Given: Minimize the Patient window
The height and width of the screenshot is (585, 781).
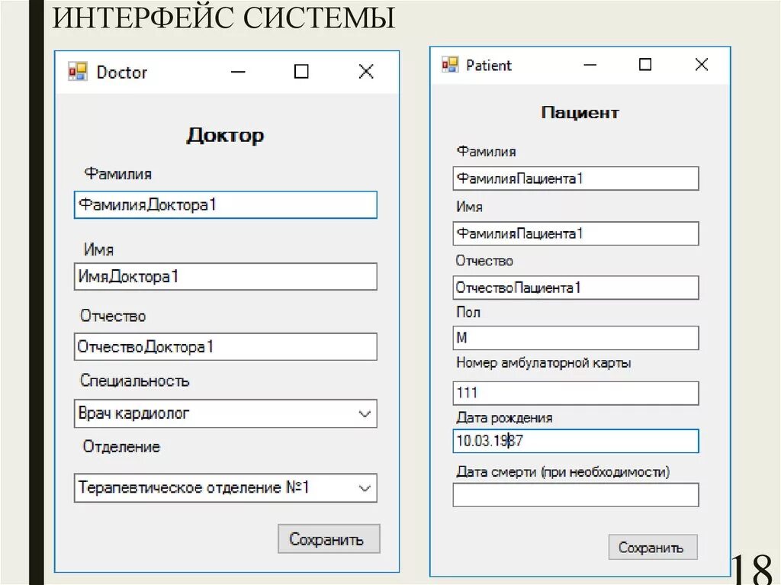Looking at the screenshot, I should point(590,65).
